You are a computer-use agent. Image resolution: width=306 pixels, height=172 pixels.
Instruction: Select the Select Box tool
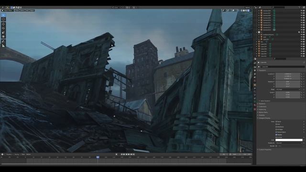coord(3,15)
